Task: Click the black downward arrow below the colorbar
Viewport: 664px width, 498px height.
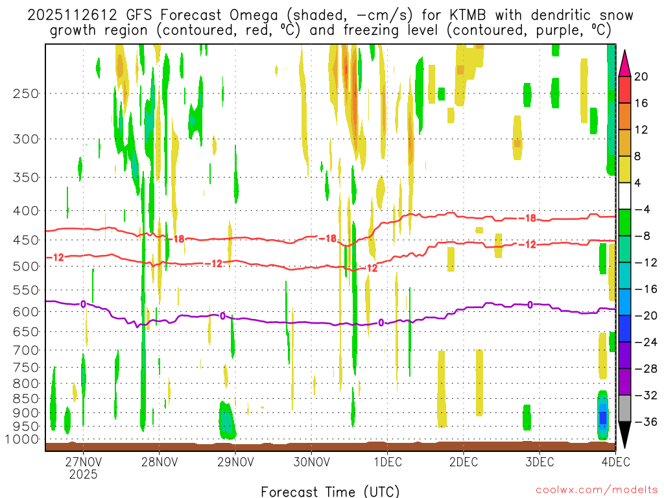Action: [x=624, y=435]
